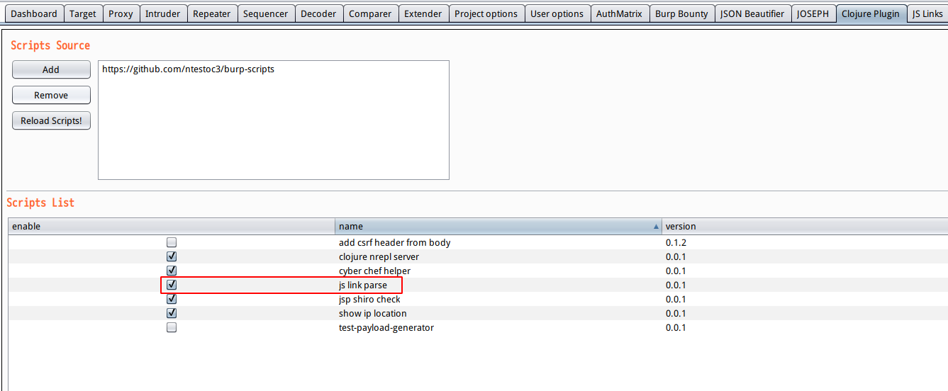This screenshot has height=391, width=948.
Task: Sort scripts by the enable column header
Action: click(x=172, y=227)
